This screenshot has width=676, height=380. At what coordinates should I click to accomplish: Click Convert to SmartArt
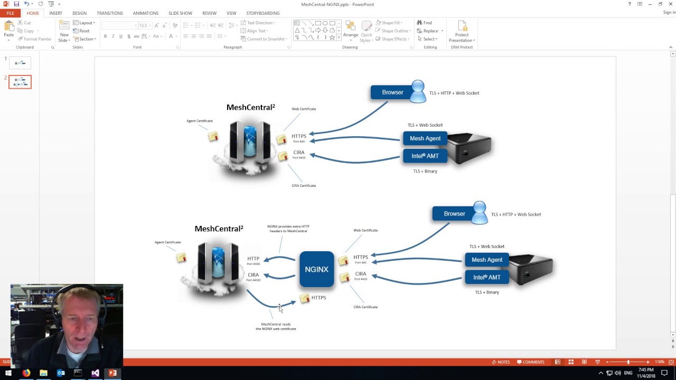coord(263,39)
